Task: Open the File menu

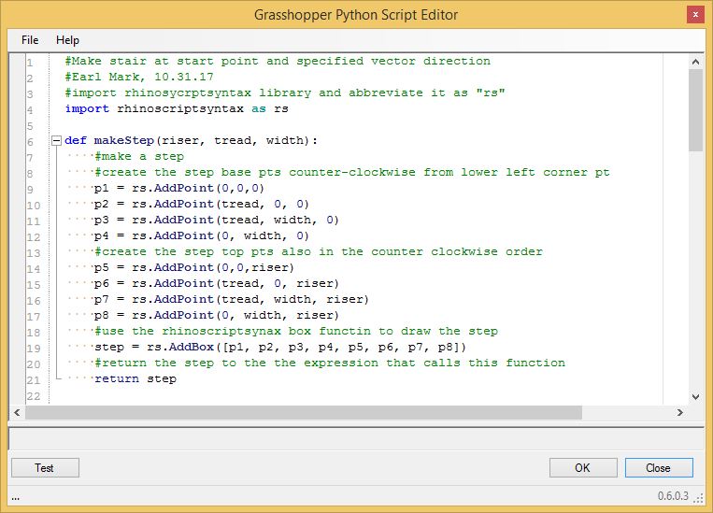Action: [x=30, y=40]
